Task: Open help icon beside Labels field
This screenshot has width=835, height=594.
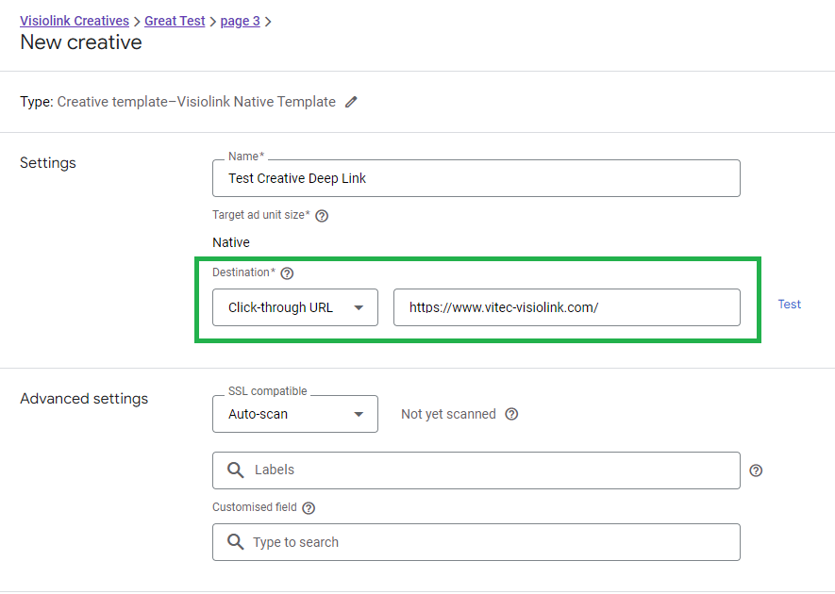Action: tap(756, 470)
